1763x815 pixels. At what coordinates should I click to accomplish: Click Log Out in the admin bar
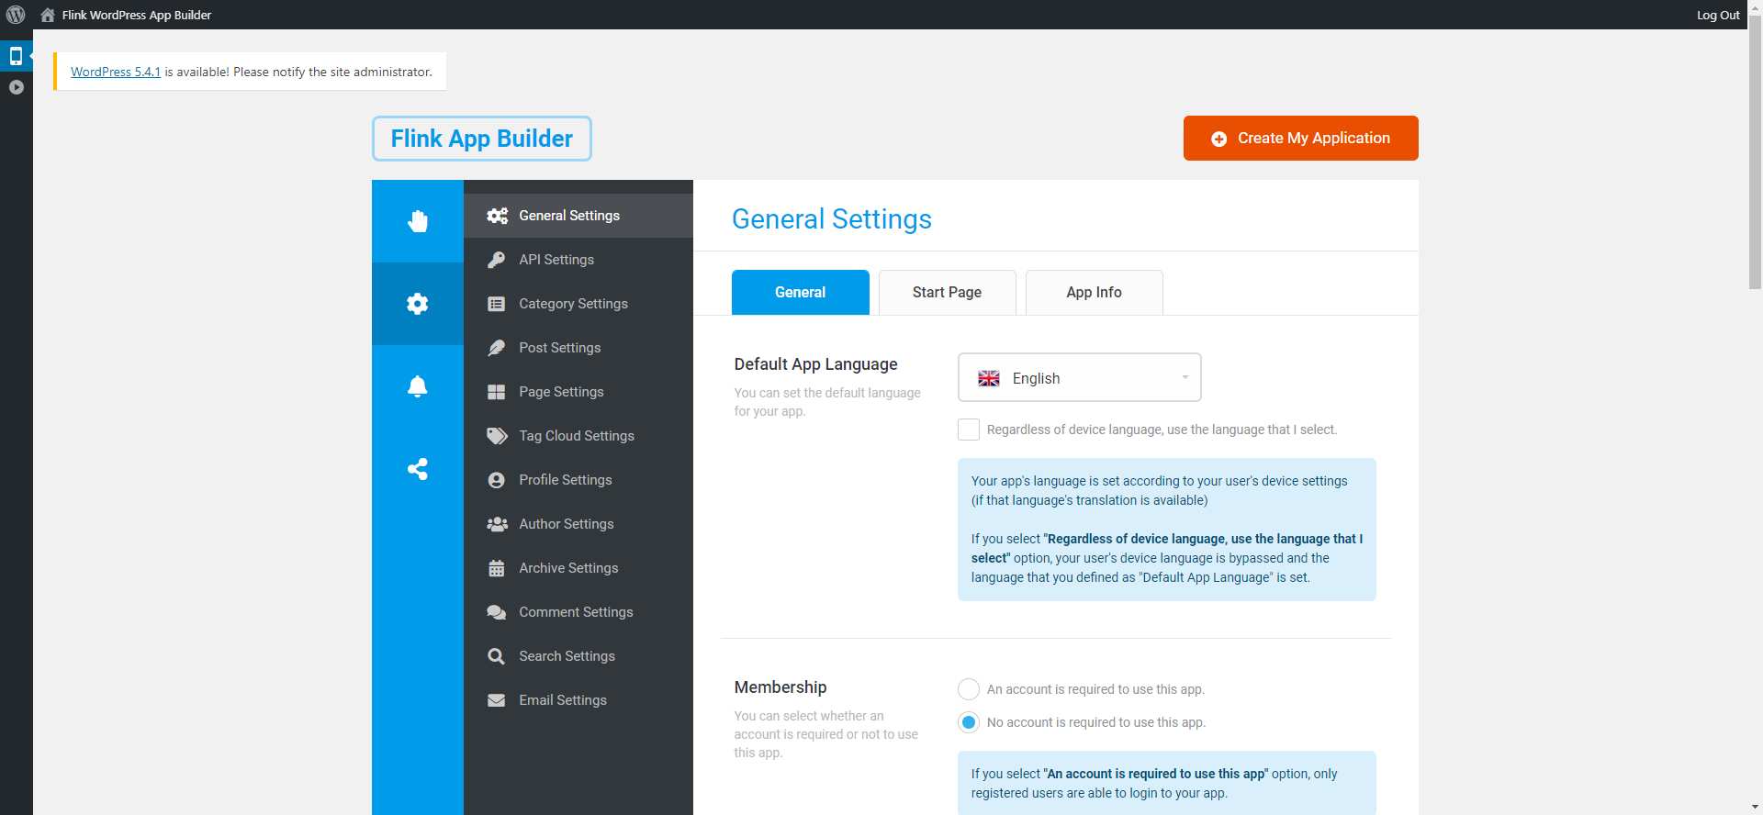[x=1718, y=15]
